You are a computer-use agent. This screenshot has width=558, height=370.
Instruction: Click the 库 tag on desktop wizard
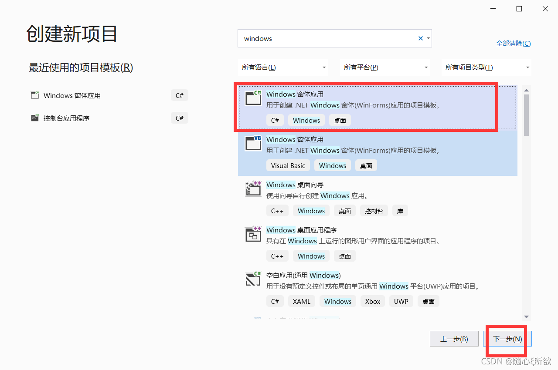pyautogui.click(x=400, y=211)
